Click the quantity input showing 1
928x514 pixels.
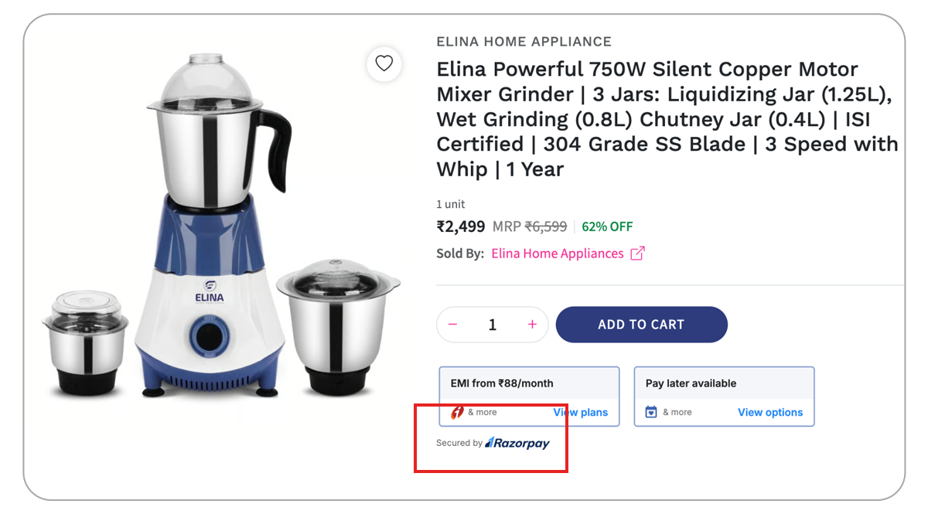point(493,325)
